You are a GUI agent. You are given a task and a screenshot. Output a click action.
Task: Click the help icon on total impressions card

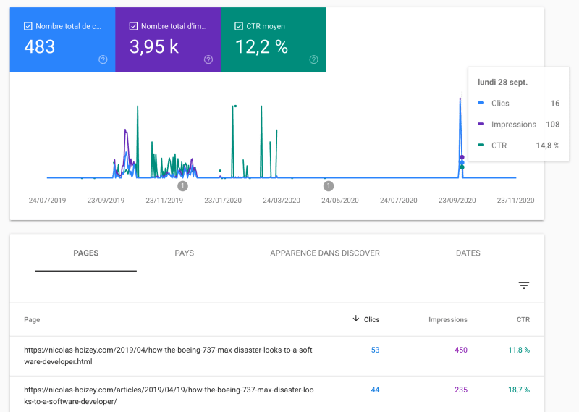tap(208, 59)
